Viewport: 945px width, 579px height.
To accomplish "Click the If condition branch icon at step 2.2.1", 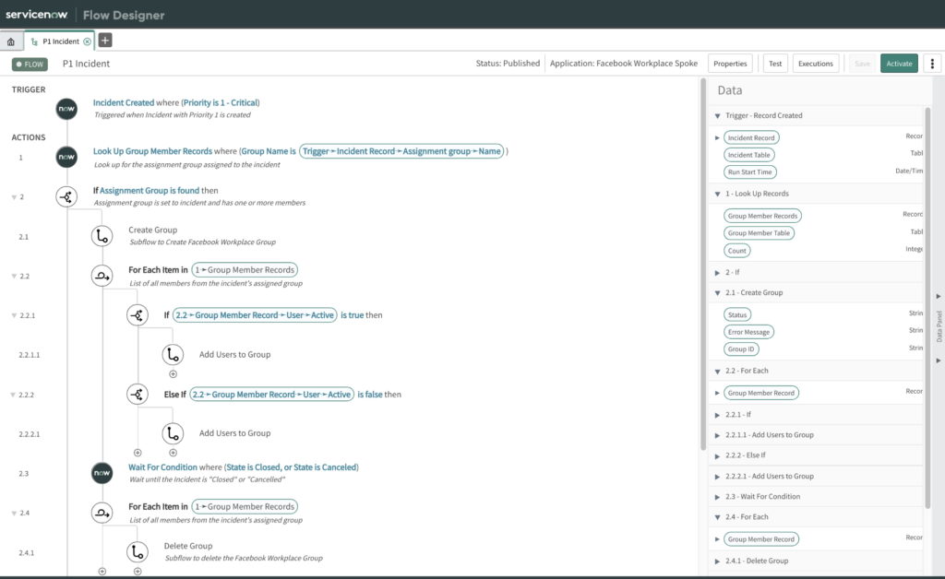I will (x=138, y=314).
